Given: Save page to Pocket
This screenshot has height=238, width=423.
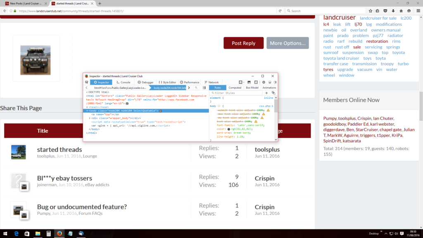Looking at the screenshot, I should click(385, 11).
